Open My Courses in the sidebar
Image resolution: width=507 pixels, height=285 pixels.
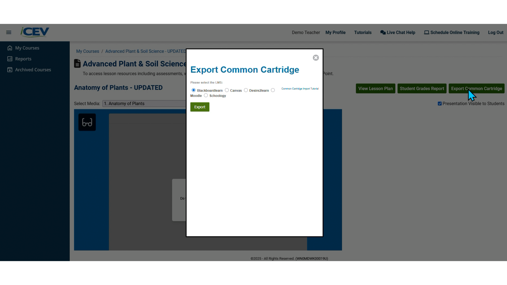pos(27,48)
